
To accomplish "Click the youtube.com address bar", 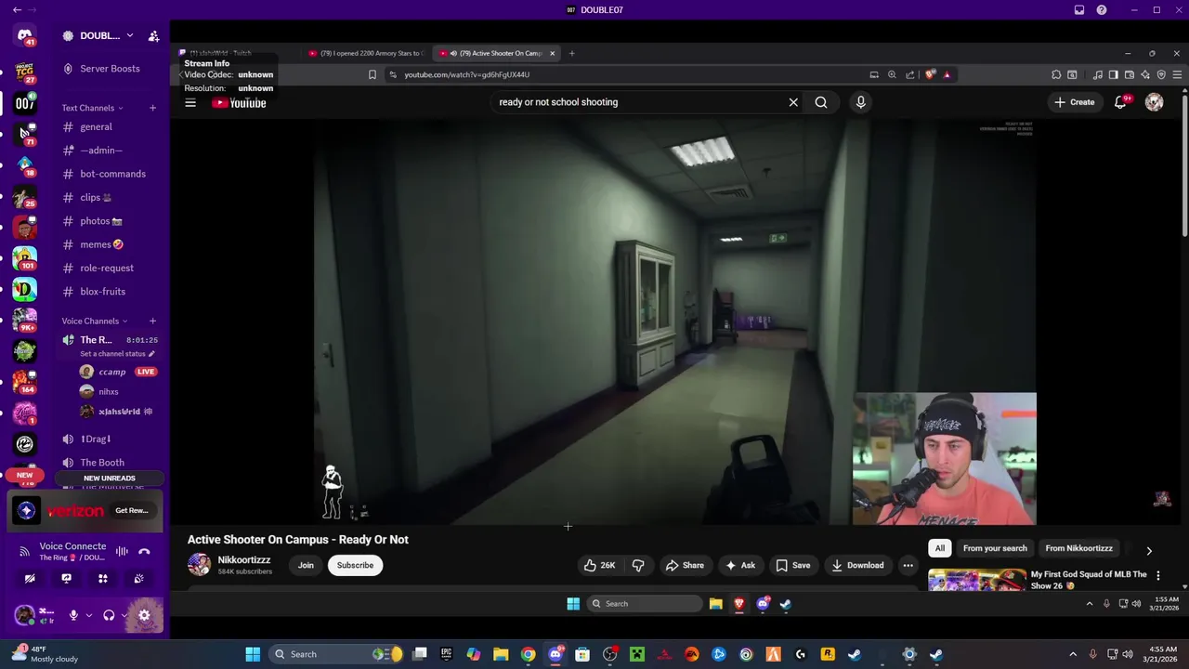I will 622,74.
